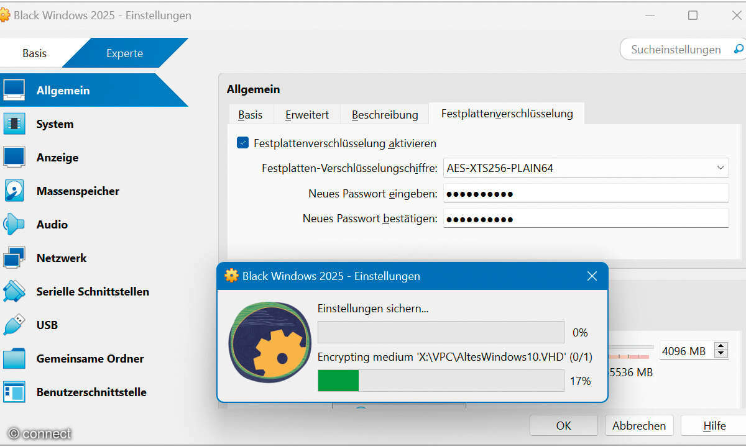Click the 17% progress value
This screenshot has height=447, width=746.
pos(580,381)
